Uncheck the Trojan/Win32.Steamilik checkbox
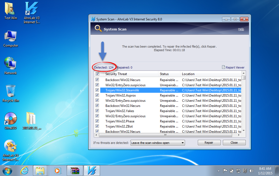The height and width of the screenshot is (176, 279). point(97,90)
